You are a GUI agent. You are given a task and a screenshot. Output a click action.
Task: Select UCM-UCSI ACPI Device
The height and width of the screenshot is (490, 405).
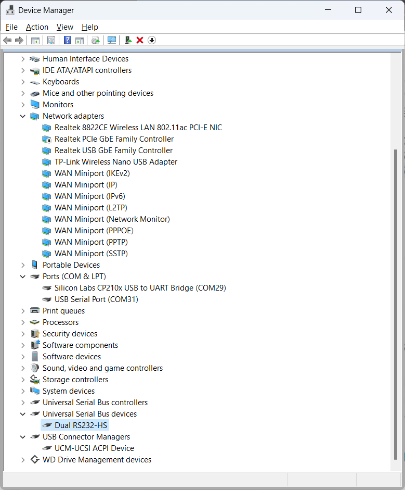click(x=94, y=448)
